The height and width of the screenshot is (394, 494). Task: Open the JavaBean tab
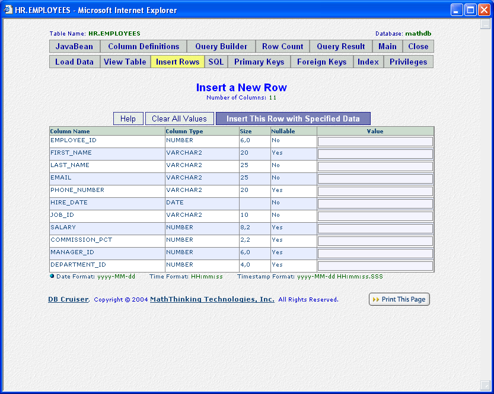tap(75, 46)
